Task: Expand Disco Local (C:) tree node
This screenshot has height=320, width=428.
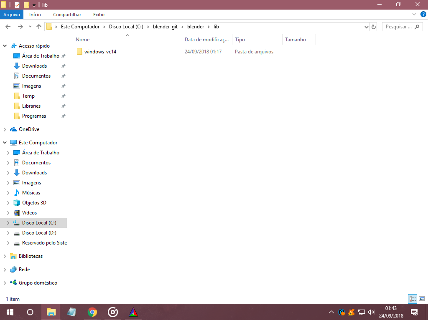Action: 8,223
